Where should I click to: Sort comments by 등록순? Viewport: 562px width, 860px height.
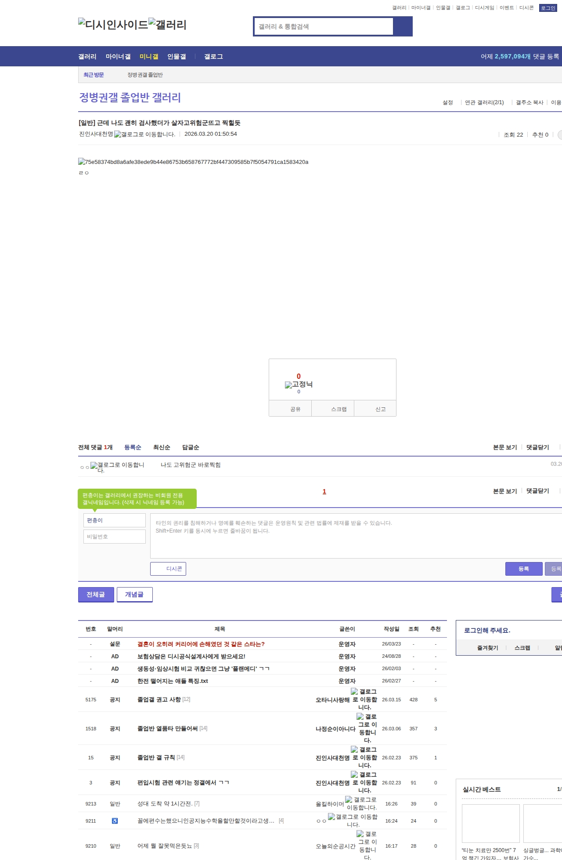[133, 447]
